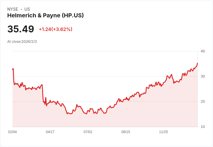This screenshot has width=213, height=147.
Task: Select the 07/02 date axis label
Action: tap(88, 132)
